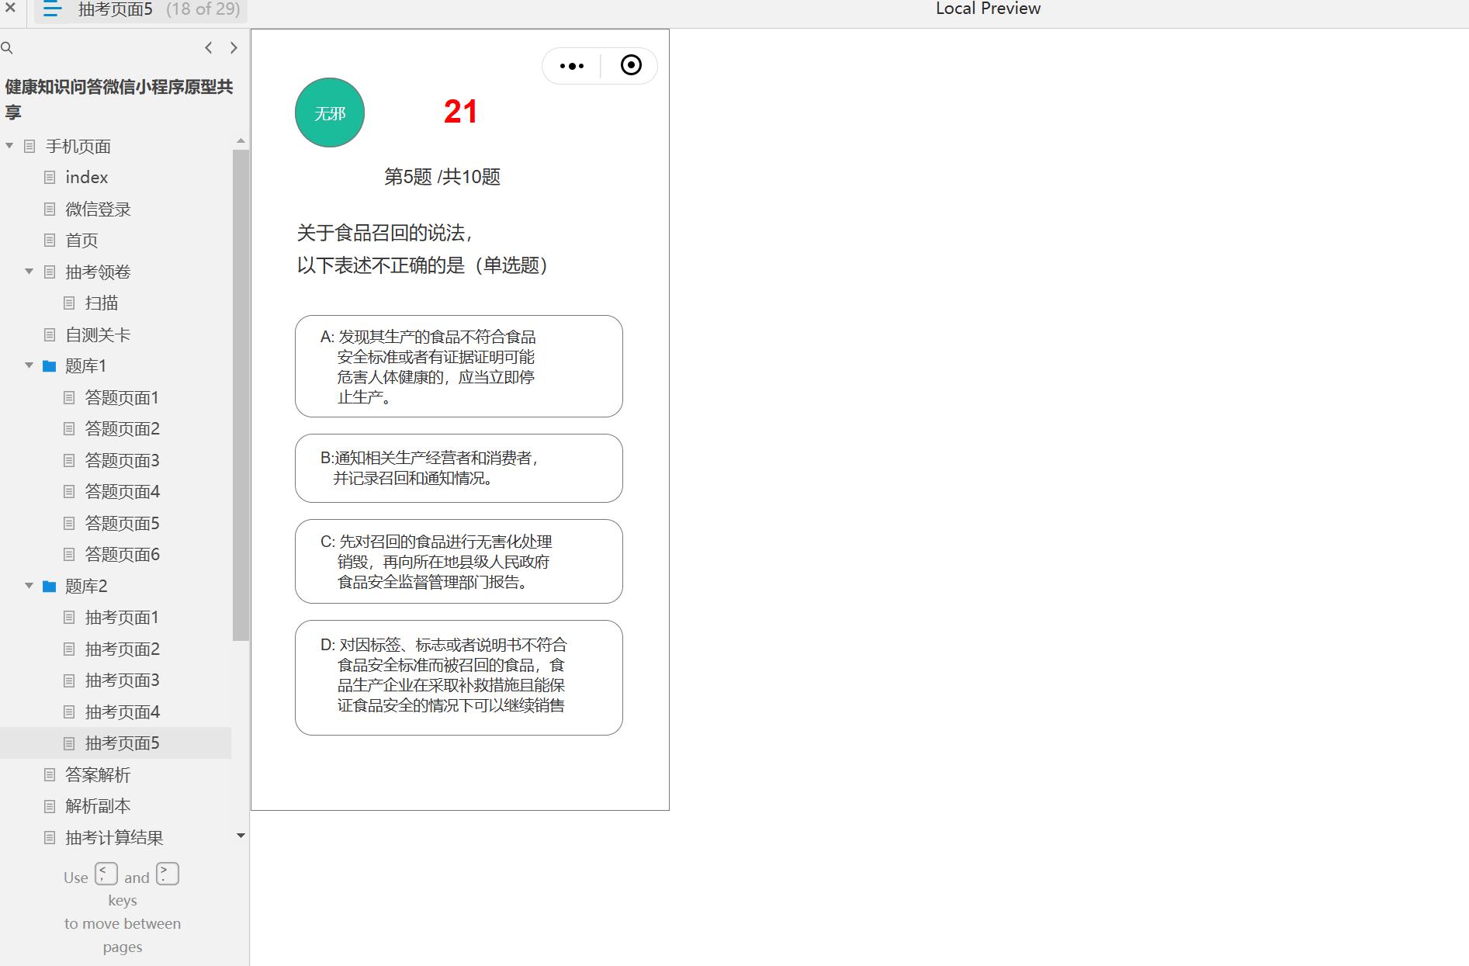
Task: Choose answer option C about harmless disposal
Action: pos(459,561)
